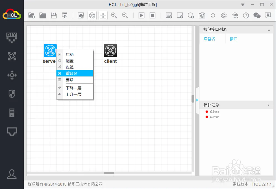This screenshot has height=189, width=276.
Task: Add an ellipse shape to canvas
Action: (x=191, y=15)
